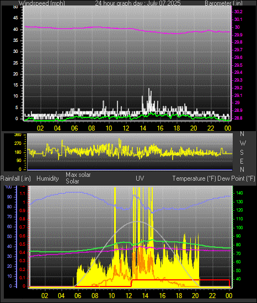The height and width of the screenshot is (303, 257).
Task: Click the Humidity label
Action: pyautogui.click(x=47, y=178)
